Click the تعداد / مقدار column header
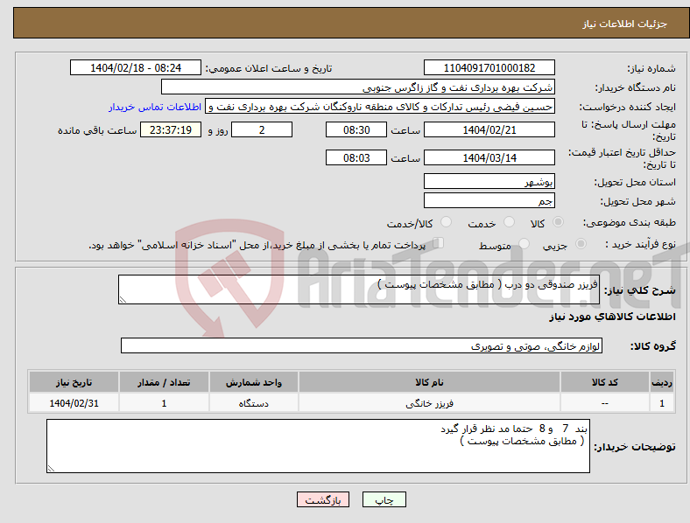Viewport: 690px width, 523px height. pyautogui.click(x=164, y=382)
